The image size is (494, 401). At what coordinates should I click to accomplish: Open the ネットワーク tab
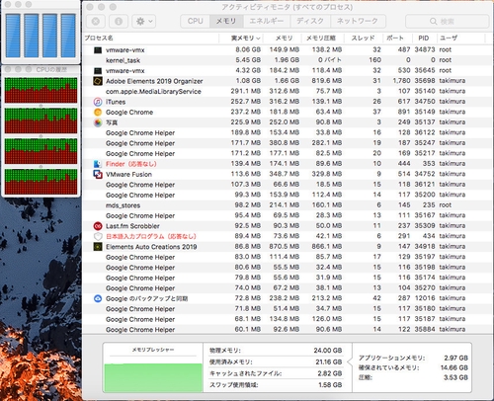(x=358, y=21)
